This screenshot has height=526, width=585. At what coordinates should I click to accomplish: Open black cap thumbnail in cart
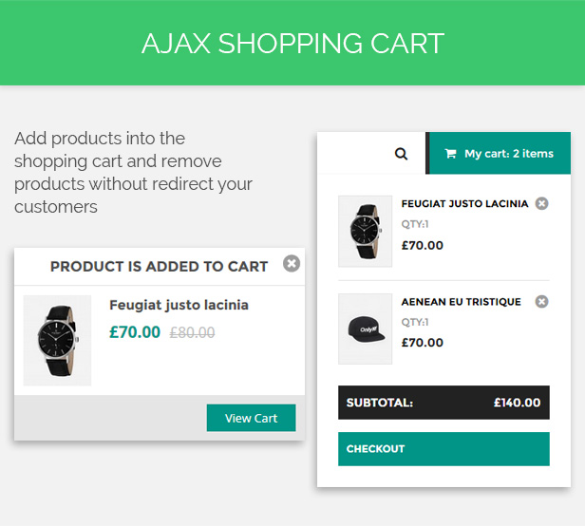(x=365, y=329)
